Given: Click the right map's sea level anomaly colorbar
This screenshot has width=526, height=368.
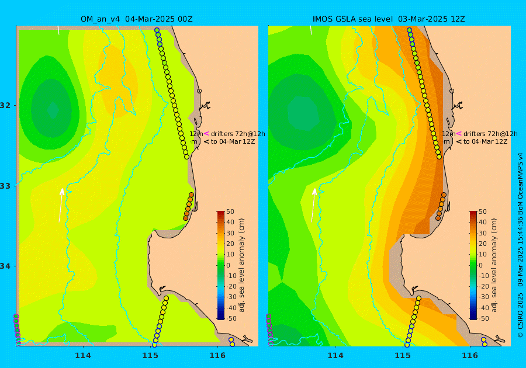Looking at the screenshot, I should [473, 265].
